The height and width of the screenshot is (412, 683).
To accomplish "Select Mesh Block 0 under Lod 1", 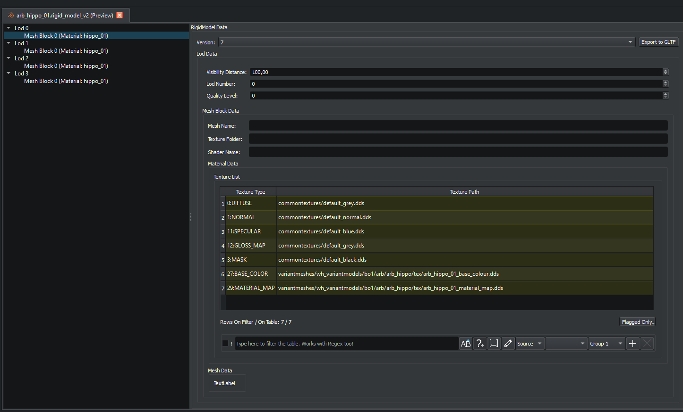I will tap(66, 50).
